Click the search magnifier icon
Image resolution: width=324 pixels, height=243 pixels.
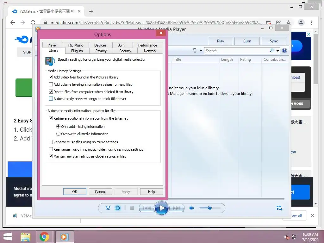[272, 50]
